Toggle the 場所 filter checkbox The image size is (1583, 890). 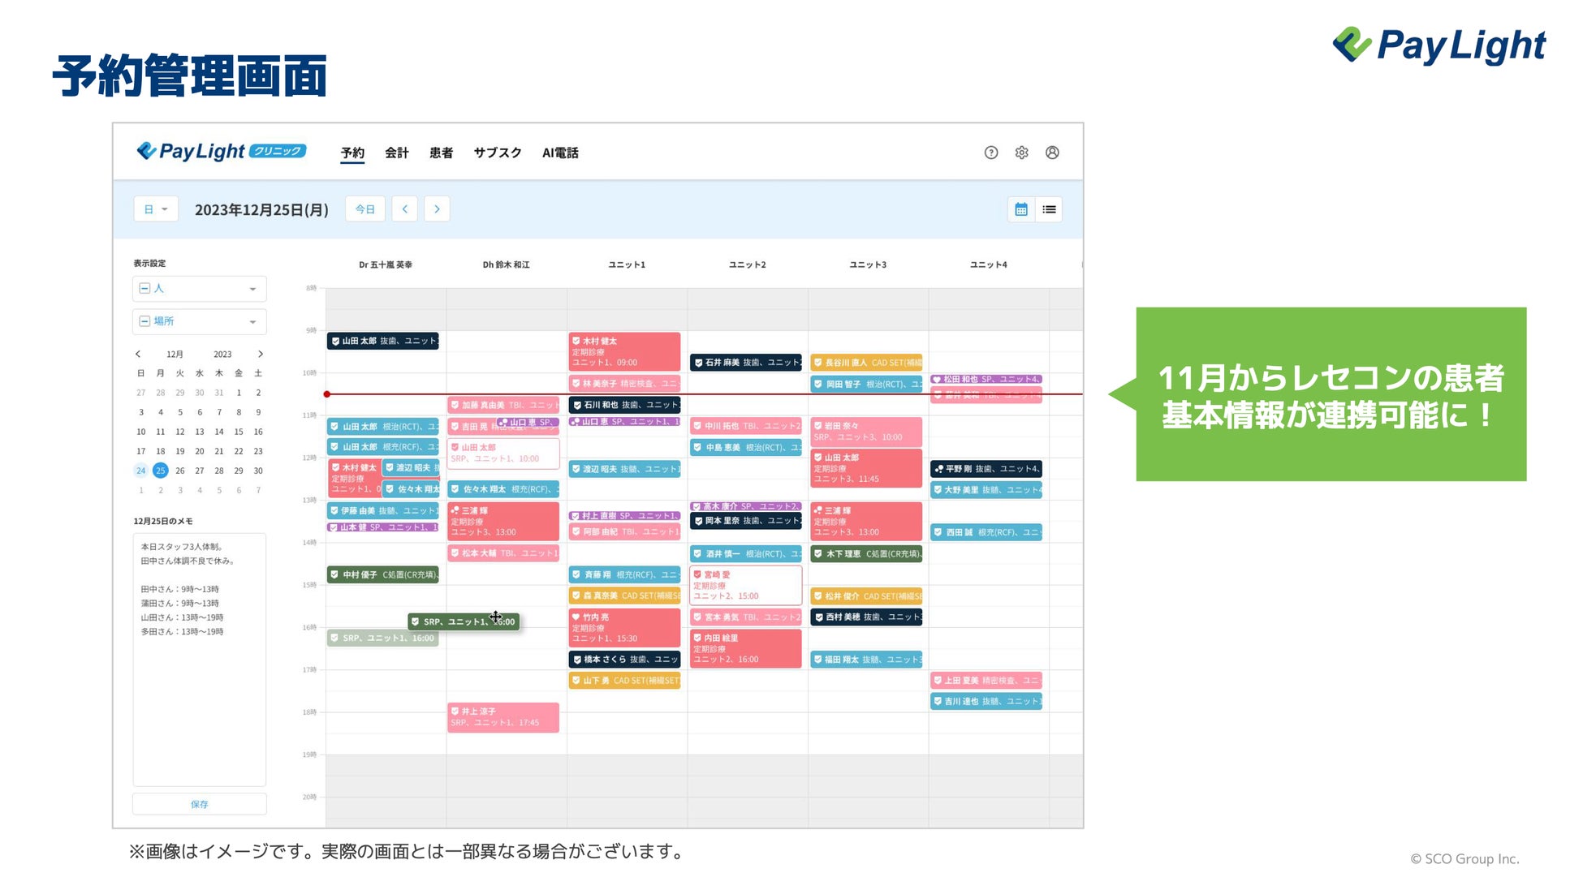click(x=144, y=321)
